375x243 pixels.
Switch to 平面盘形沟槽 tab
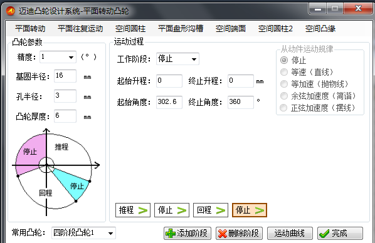(x=181, y=29)
